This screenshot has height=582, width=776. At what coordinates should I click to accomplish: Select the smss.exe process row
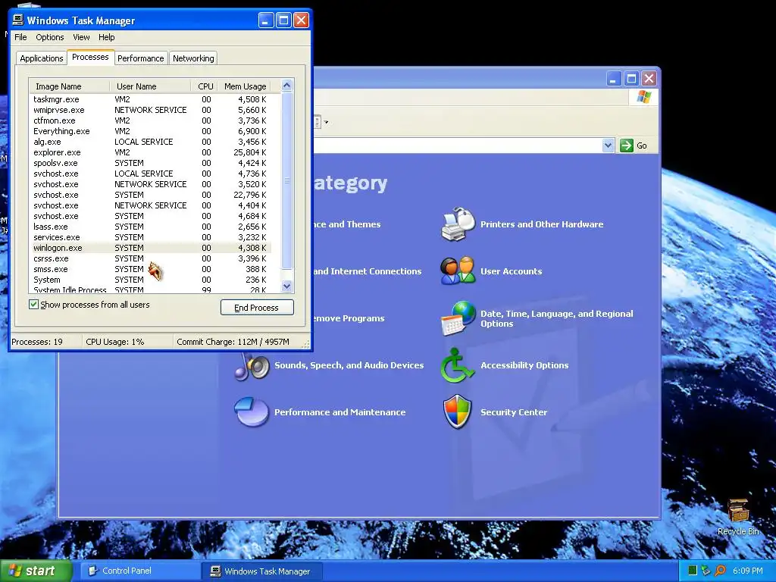(151, 269)
